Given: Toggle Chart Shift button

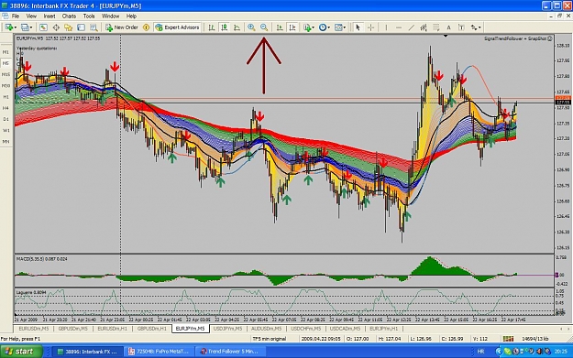Looking at the screenshot, I should [292, 27].
